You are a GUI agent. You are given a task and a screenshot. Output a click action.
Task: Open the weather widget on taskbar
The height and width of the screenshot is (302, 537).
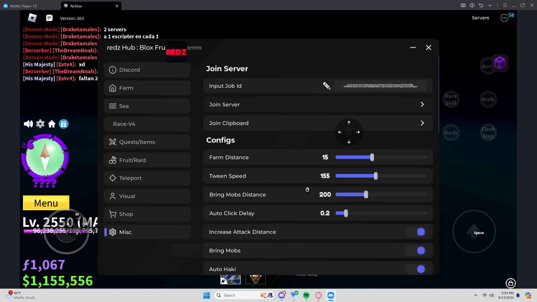click(20, 295)
